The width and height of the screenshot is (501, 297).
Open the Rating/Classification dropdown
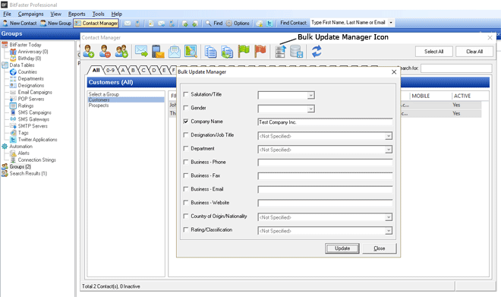(x=389, y=231)
